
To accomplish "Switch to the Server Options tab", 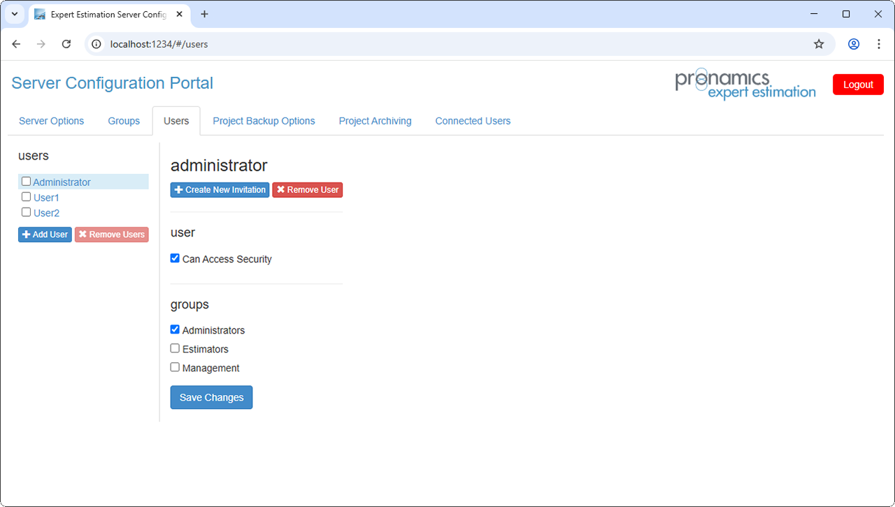I will pyautogui.click(x=51, y=121).
